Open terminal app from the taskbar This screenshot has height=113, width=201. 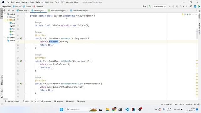pyautogui.click(x=120, y=110)
